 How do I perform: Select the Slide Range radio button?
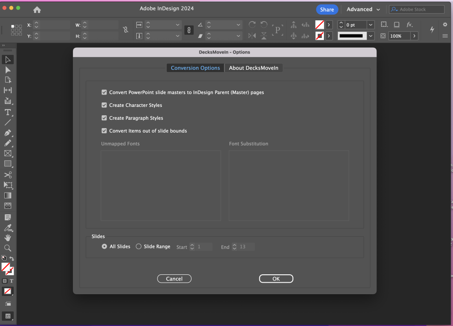[138, 246]
